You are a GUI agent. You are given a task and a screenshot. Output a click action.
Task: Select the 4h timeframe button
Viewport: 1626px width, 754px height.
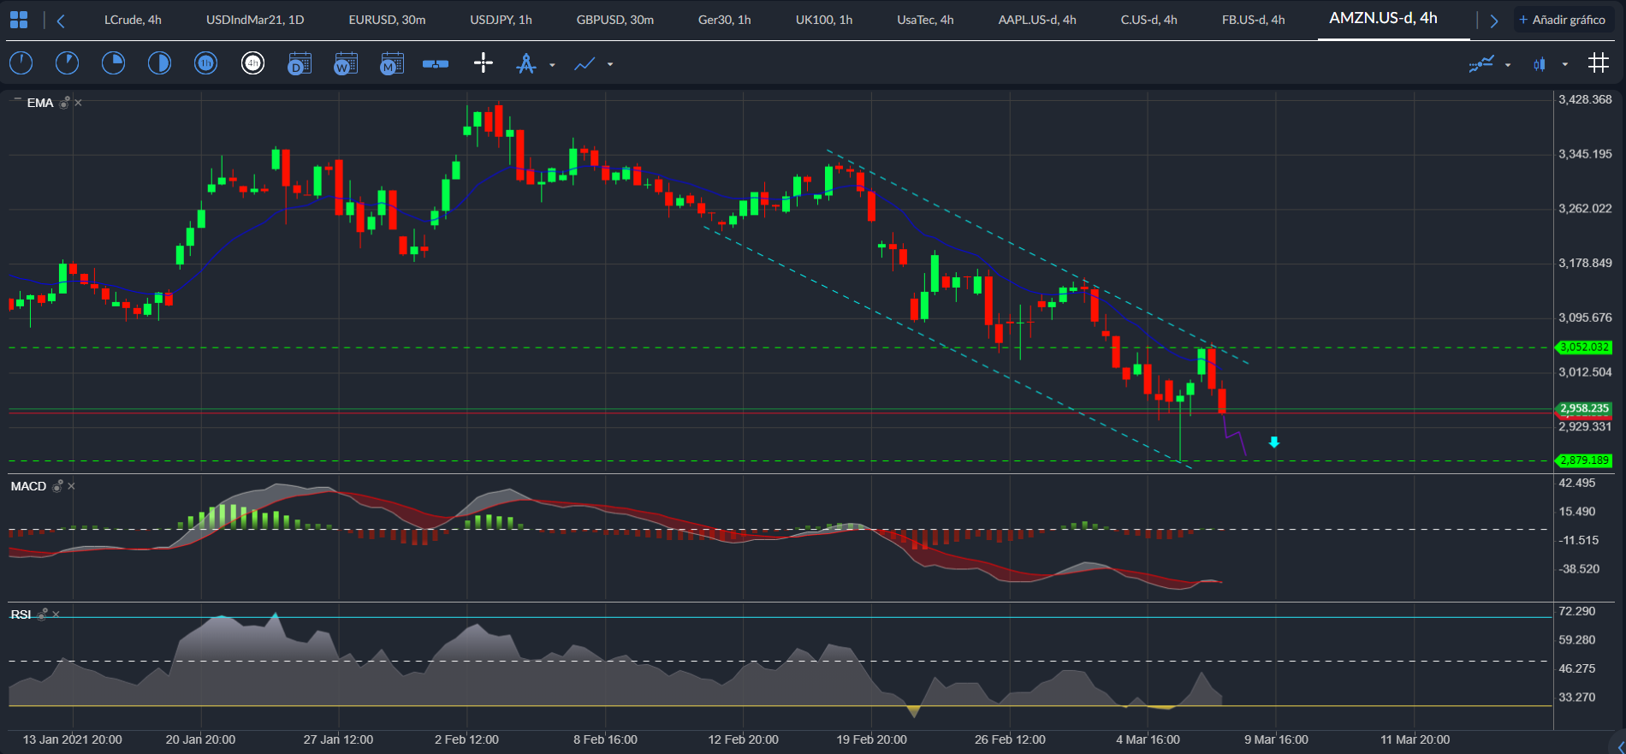252,62
